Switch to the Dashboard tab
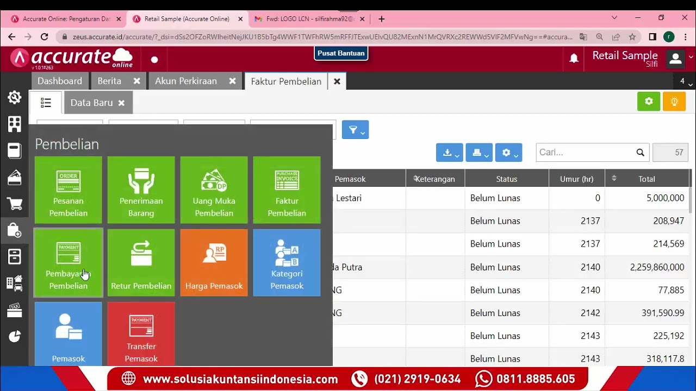This screenshot has height=391, width=696. (x=60, y=81)
